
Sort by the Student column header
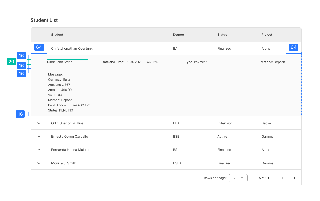coord(57,35)
